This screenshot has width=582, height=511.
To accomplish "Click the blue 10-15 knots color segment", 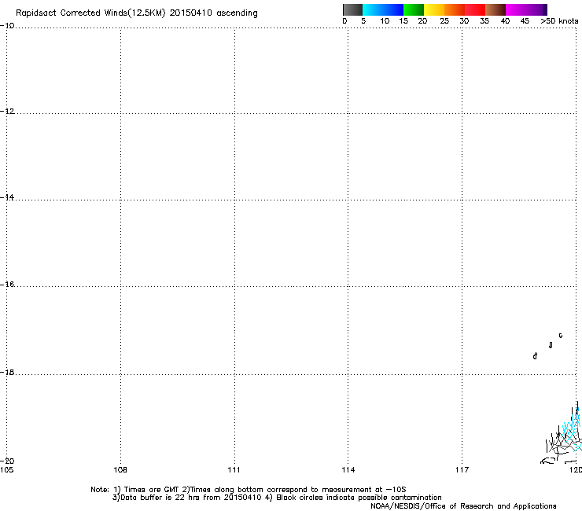I will (x=393, y=9).
